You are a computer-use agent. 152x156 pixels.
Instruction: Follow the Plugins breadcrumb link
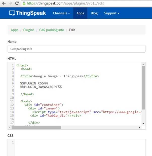(x=29, y=30)
